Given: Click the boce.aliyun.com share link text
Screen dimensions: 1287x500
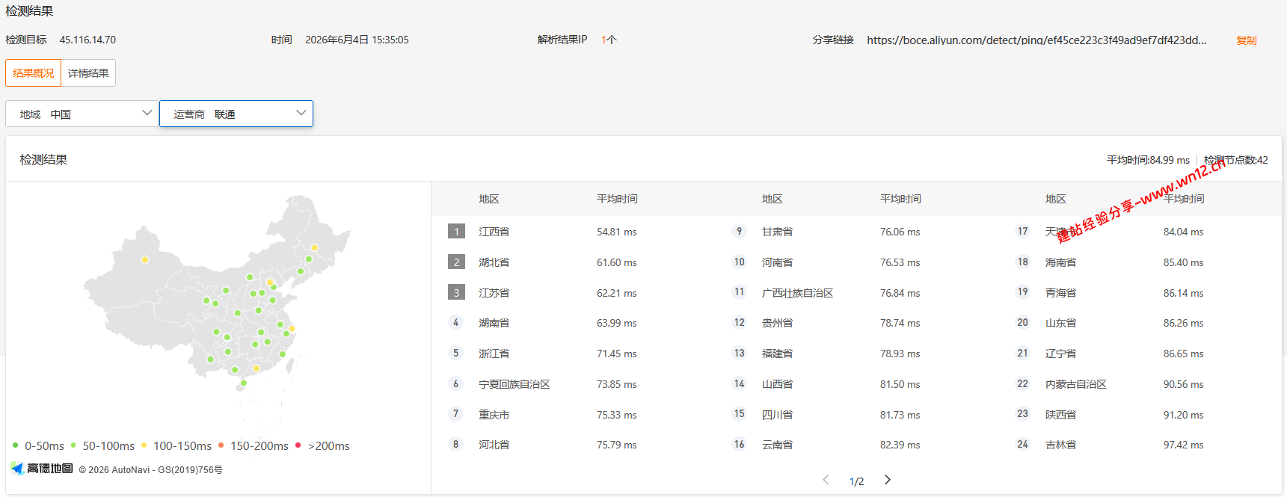Looking at the screenshot, I should click(x=1036, y=40).
